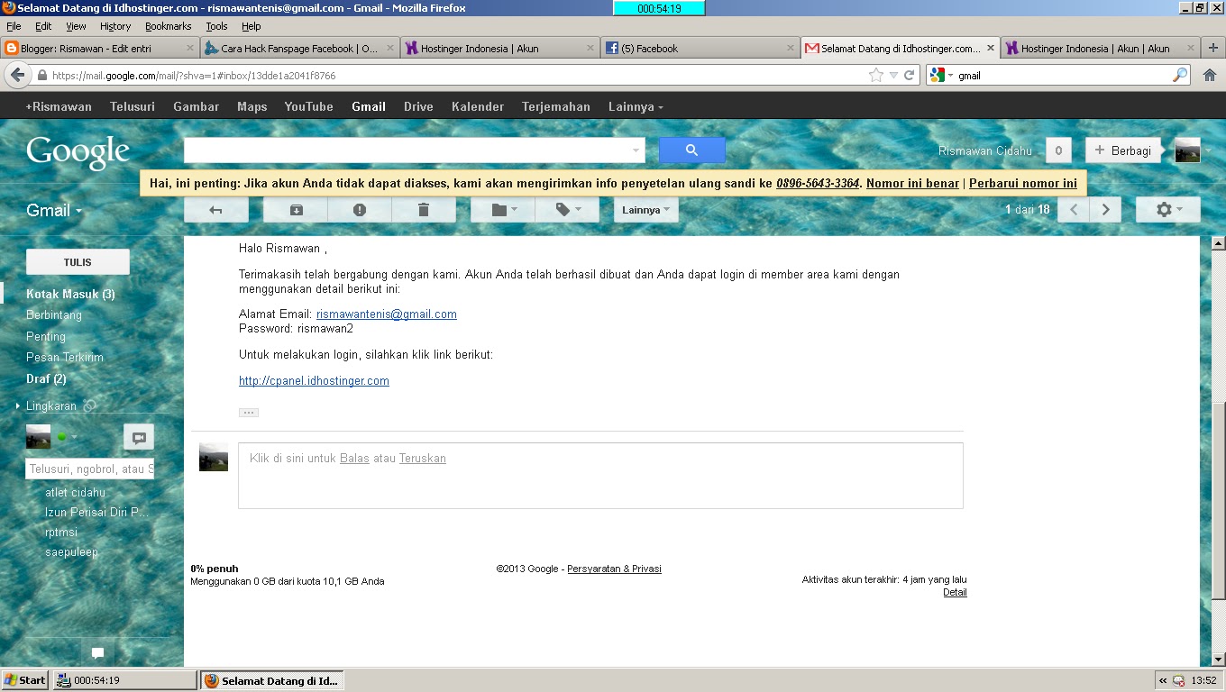Open Drive in the Google bar
The image size is (1226, 692).
tap(418, 106)
